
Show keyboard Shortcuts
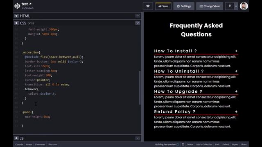tap(53, 145)
